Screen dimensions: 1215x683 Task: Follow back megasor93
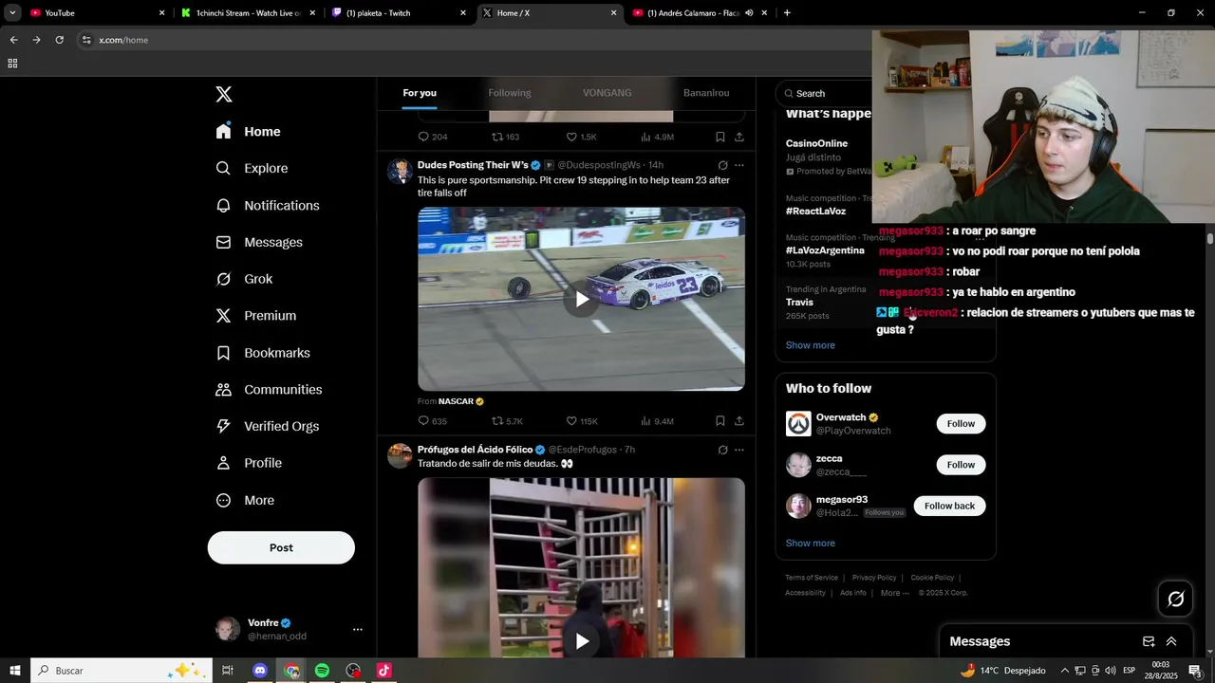click(x=949, y=506)
